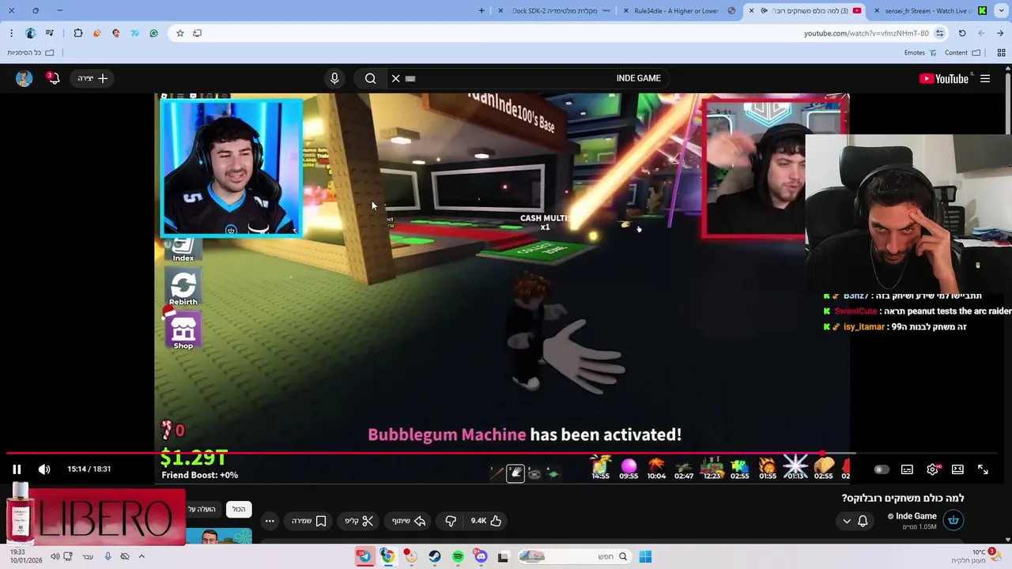Open the YouTube account avatar menu
The width and height of the screenshot is (1012, 569).
click(x=24, y=78)
